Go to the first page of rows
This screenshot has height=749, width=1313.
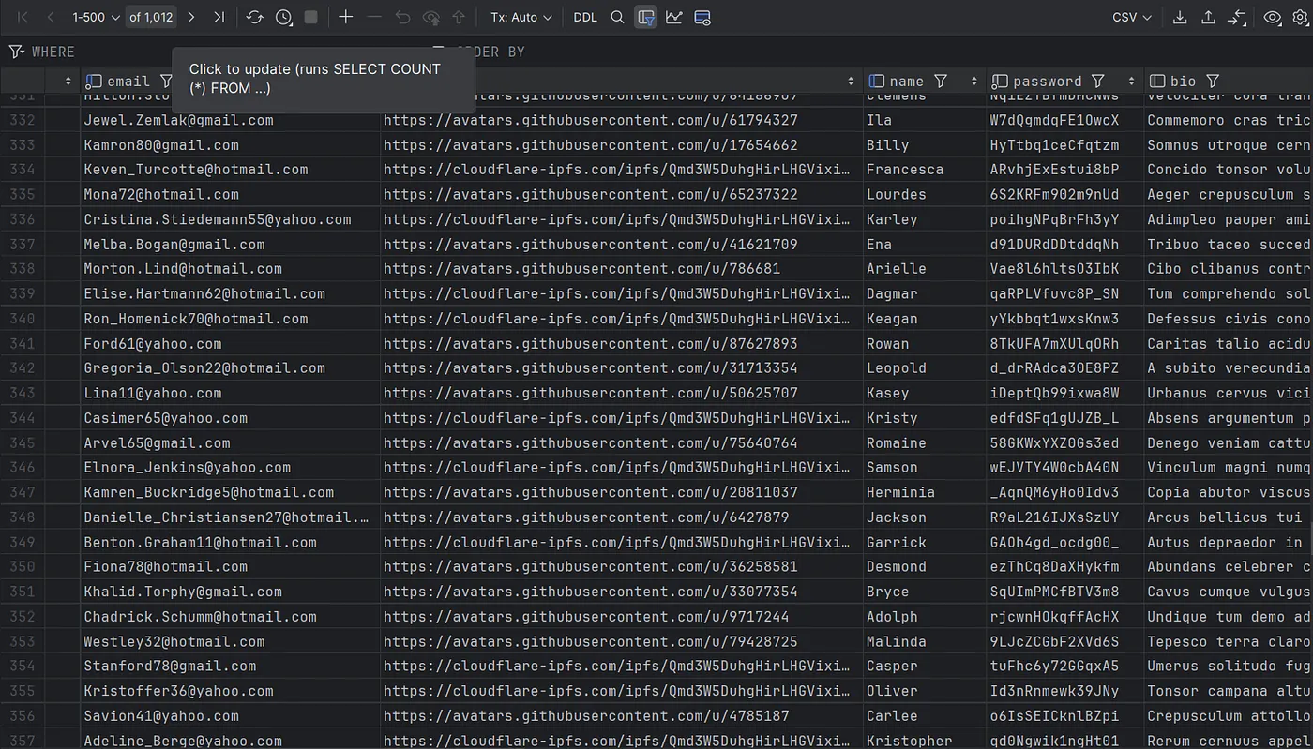(23, 17)
